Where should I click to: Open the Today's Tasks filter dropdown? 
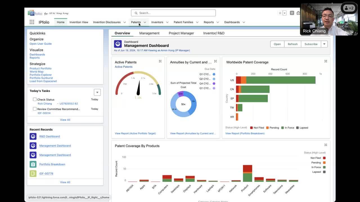tap(97, 92)
